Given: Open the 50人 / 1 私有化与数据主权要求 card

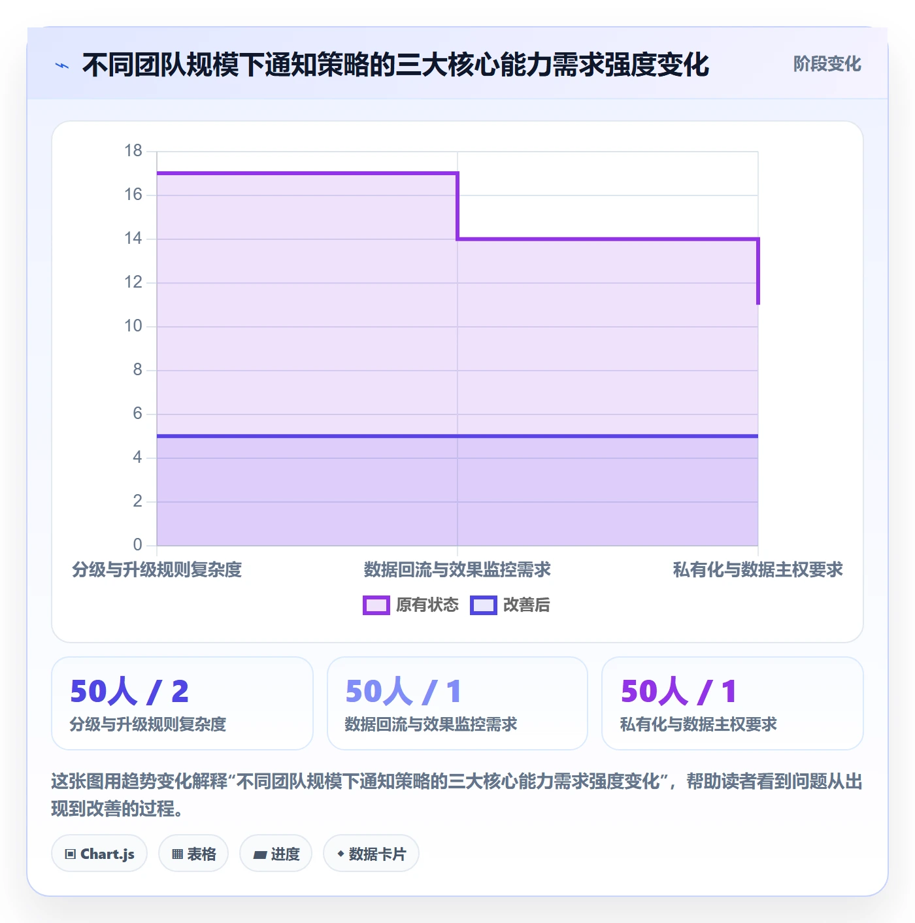Looking at the screenshot, I should (x=733, y=703).
